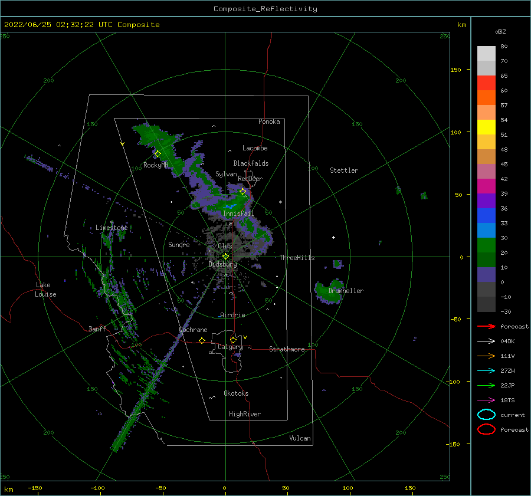Click the Limestone label
Screen dimensions: 531x496
tap(112, 228)
